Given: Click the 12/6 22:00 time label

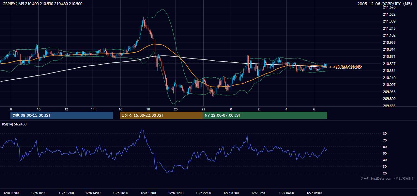Looking at the screenshot, I should (x=204, y=193).
